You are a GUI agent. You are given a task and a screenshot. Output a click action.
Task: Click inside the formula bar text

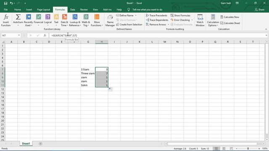(x=64, y=35)
